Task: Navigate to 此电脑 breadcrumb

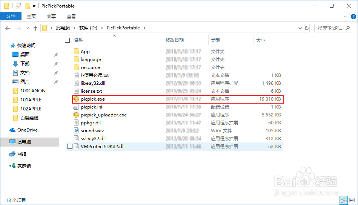Action: [x=63, y=28]
